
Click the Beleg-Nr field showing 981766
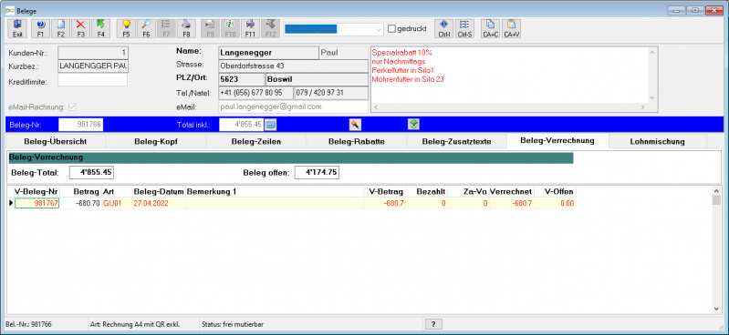(x=81, y=125)
